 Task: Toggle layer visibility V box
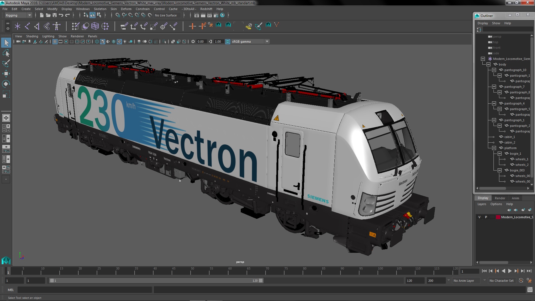(480, 217)
